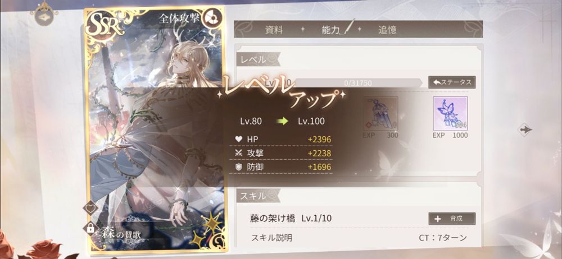Image resolution: width=562 pixels, height=259 pixels.
Task: Tap the attribute emblem beside 全体攻撃
Action: [210, 18]
